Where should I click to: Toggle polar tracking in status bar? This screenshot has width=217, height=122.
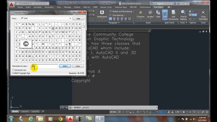(138, 112)
